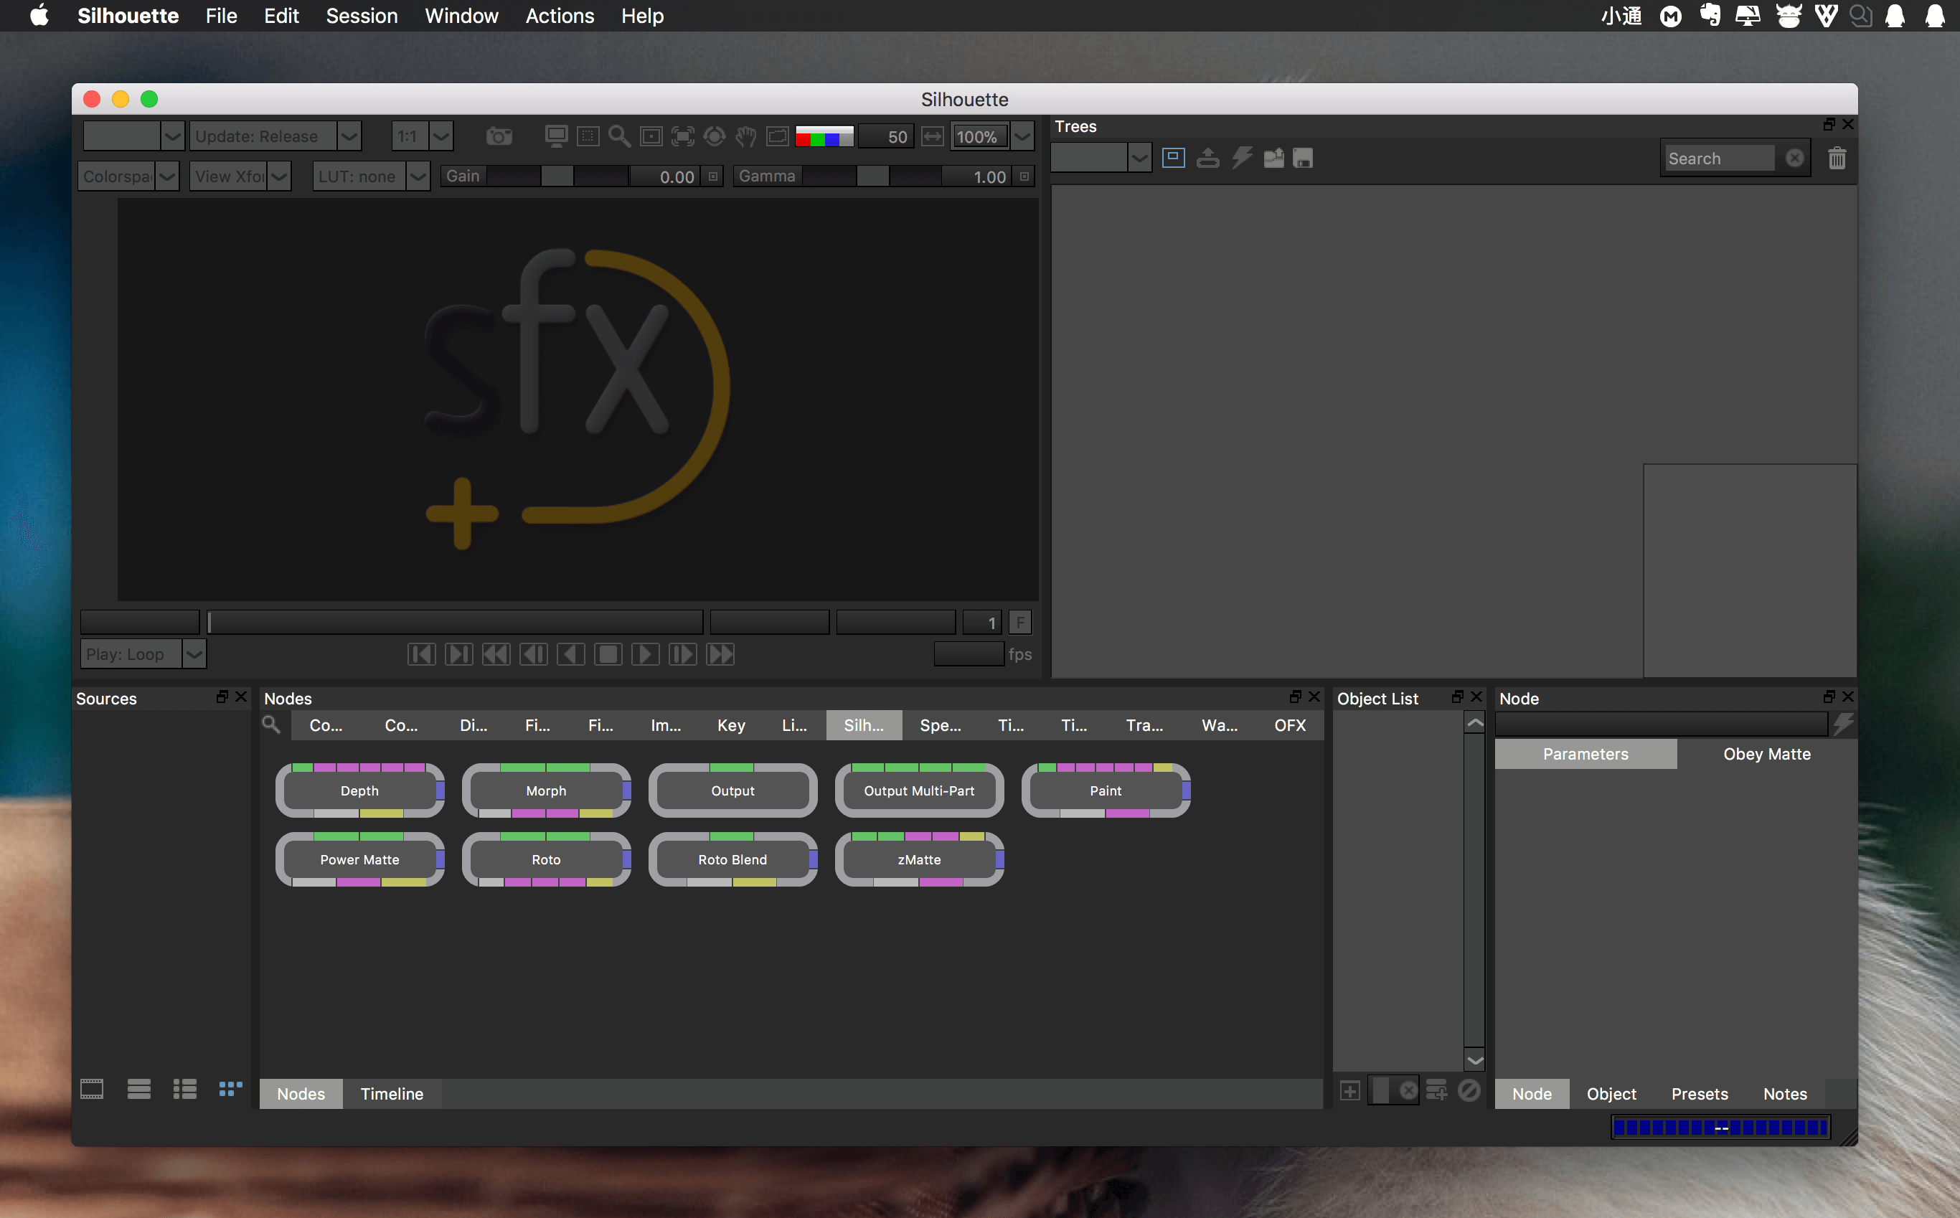The height and width of the screenshot is (1218, 1960).
Task: Click the Output Multi-Part node button
Action: click(919, 790)
